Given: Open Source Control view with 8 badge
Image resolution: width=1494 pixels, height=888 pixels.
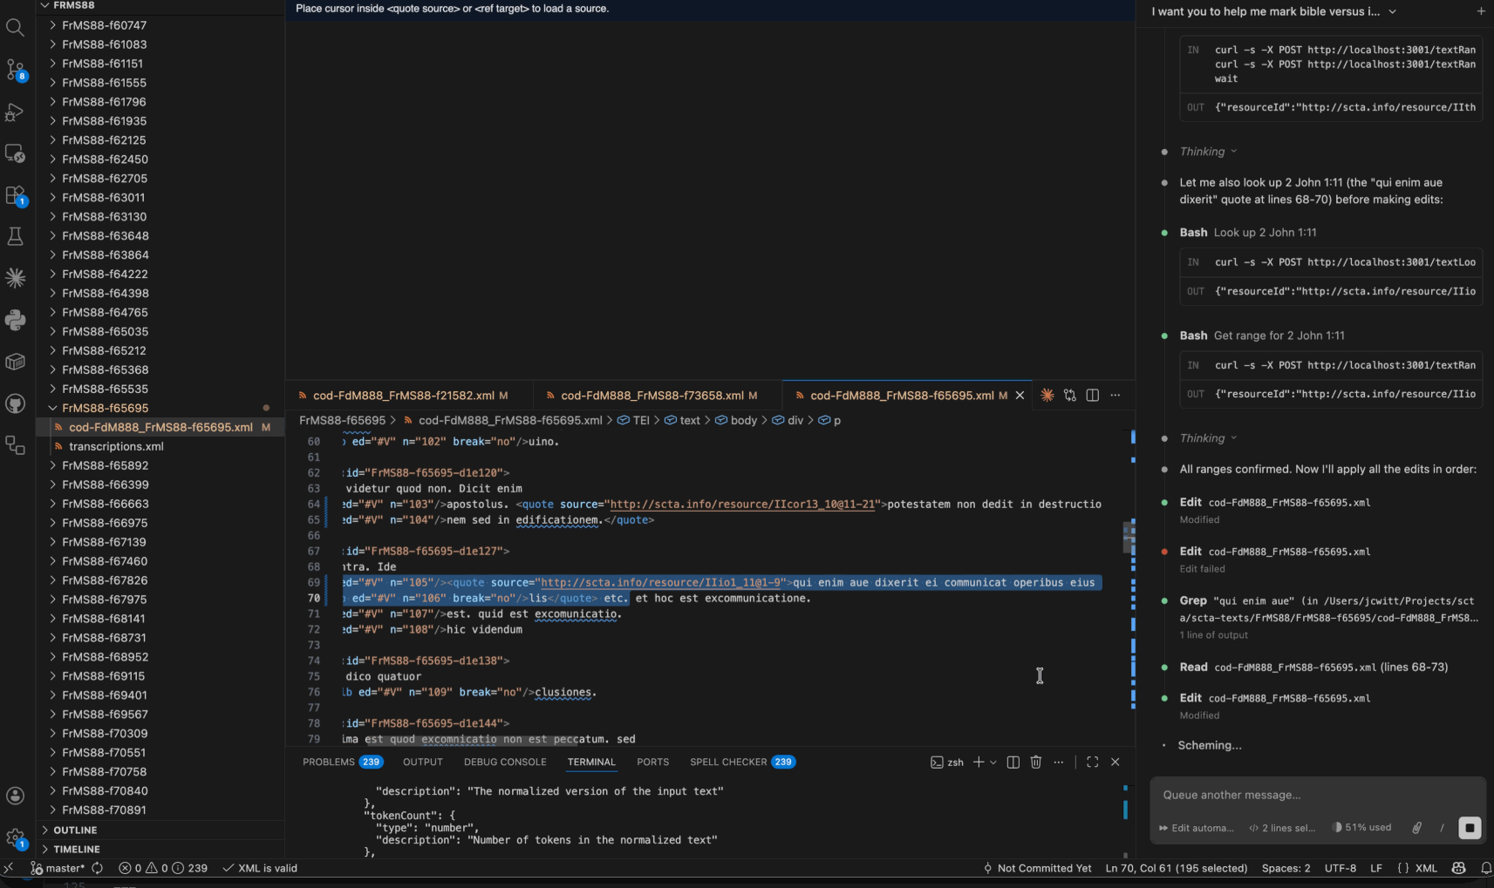Looking at the screenshot, I should [15, 70].
